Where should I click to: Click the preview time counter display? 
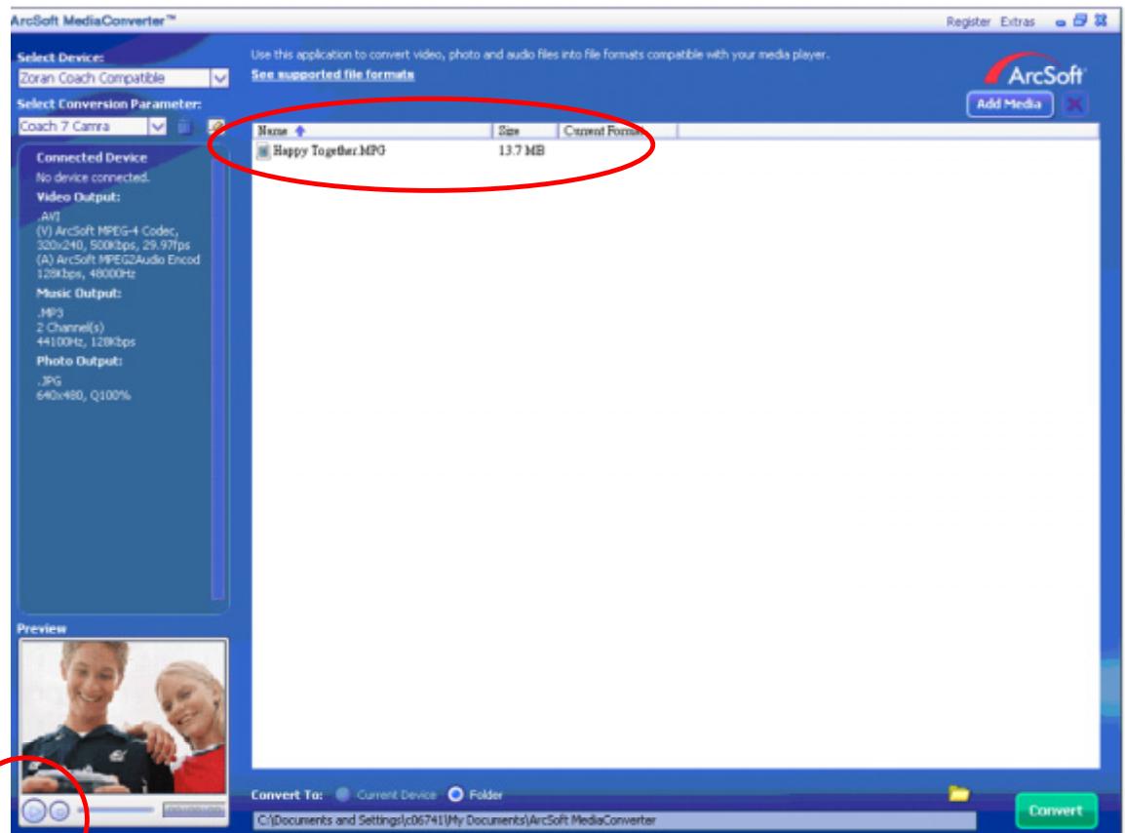(x=193, y=810)
